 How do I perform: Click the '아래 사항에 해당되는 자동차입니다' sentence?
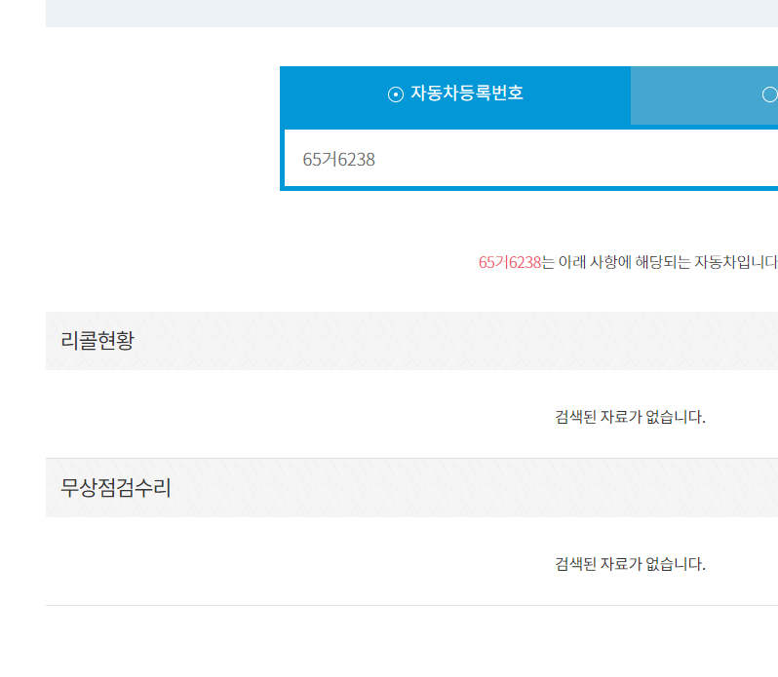coord(668,262)
